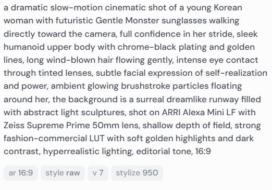
Task: Select the "stylize 950" parameter chip
Action: (137, 173)
